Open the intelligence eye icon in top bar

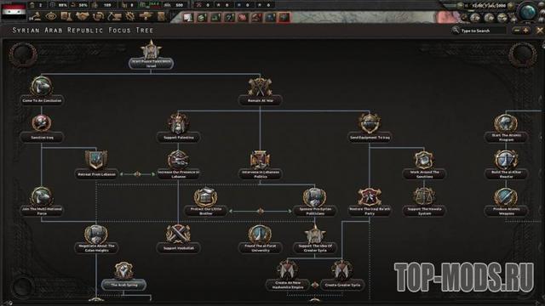pos(51,16)
